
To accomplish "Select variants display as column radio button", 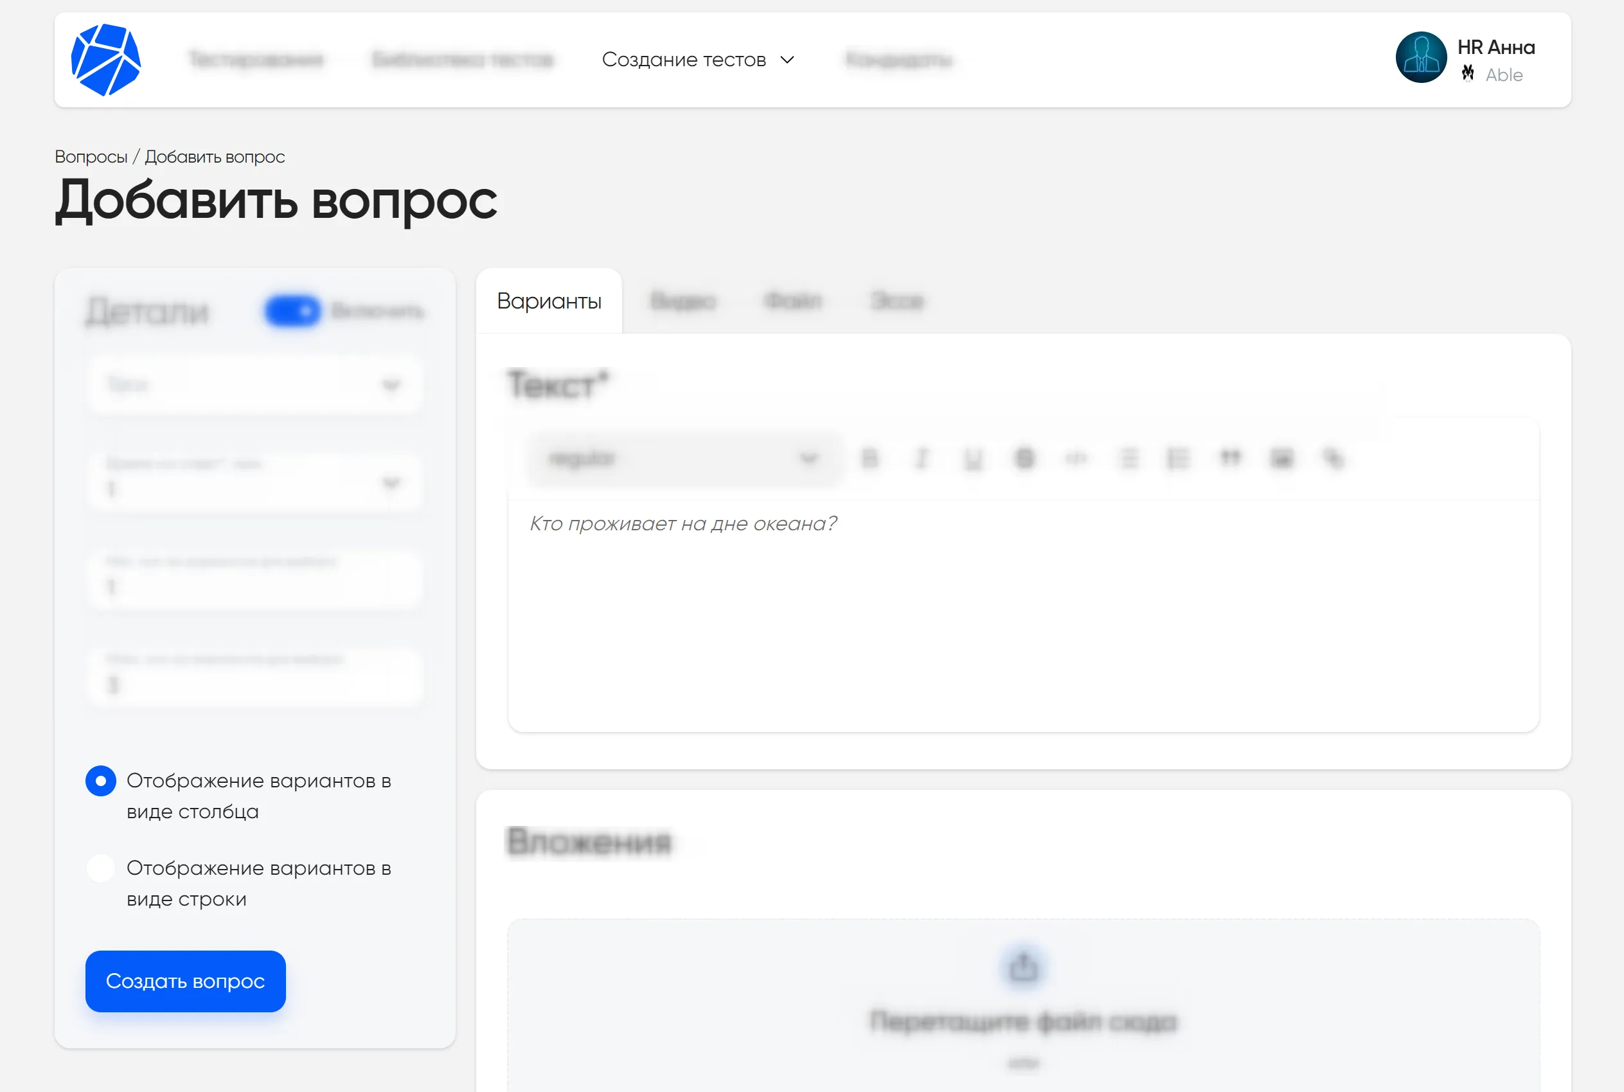I will [100, 781].
